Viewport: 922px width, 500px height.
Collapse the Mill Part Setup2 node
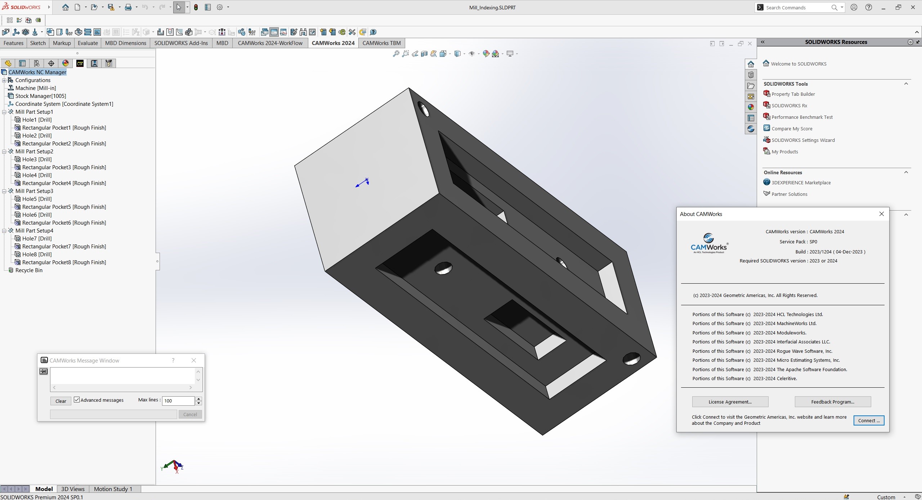4,152
